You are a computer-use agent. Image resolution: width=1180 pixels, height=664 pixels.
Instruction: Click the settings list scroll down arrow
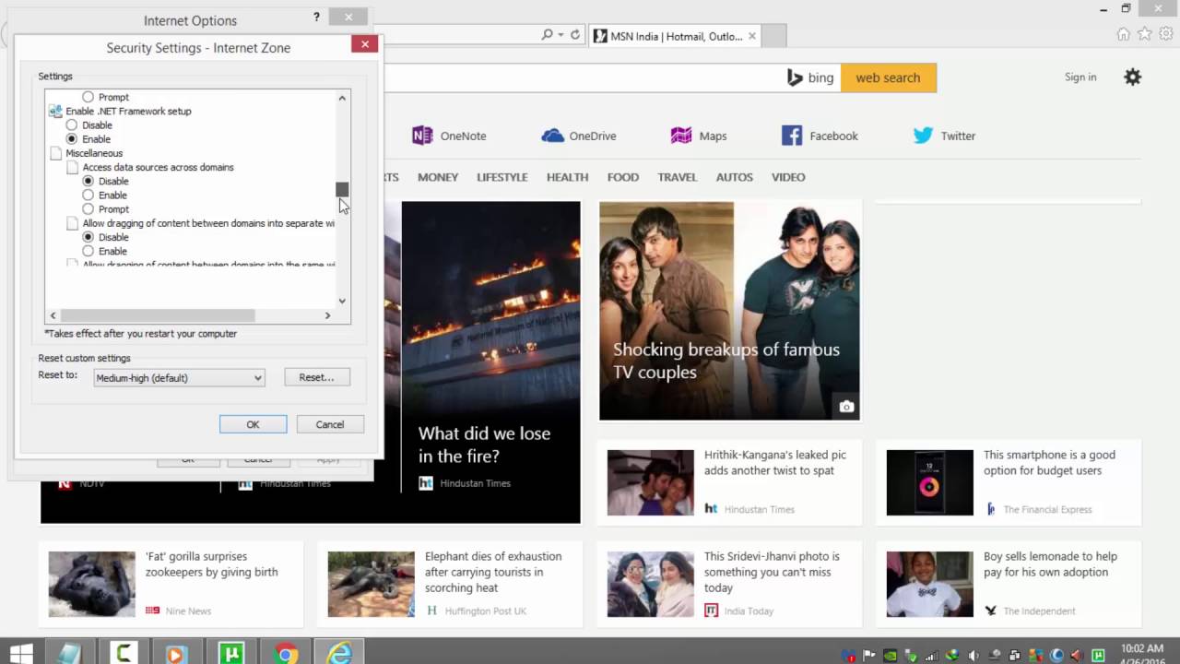click(342, 301)
